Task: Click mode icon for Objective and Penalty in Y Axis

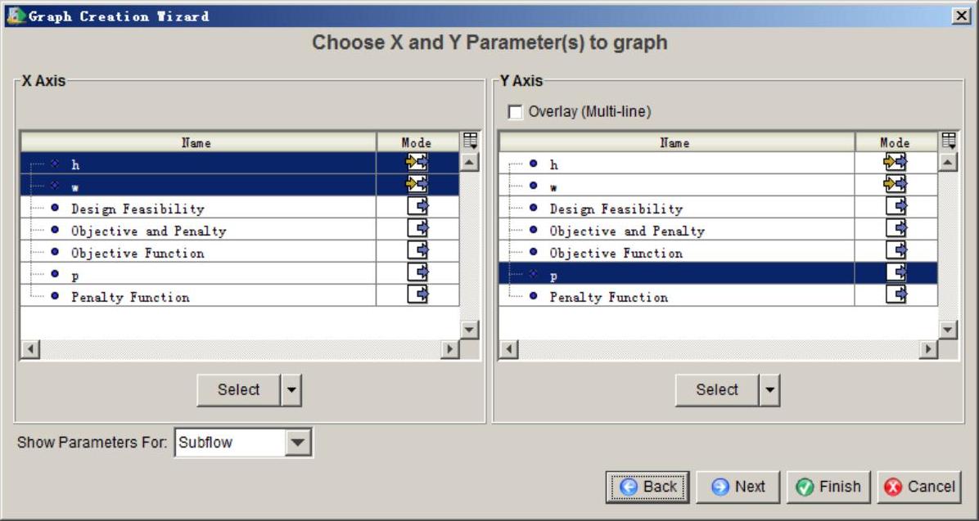Action: (x=896, y=229)
